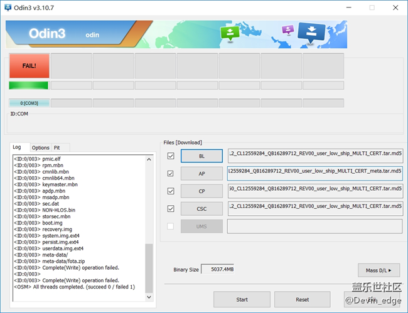The width and height of the screenshot is (408, 313).
Task: Click the red FAIL! status box
Action: (x=29, y=65)
